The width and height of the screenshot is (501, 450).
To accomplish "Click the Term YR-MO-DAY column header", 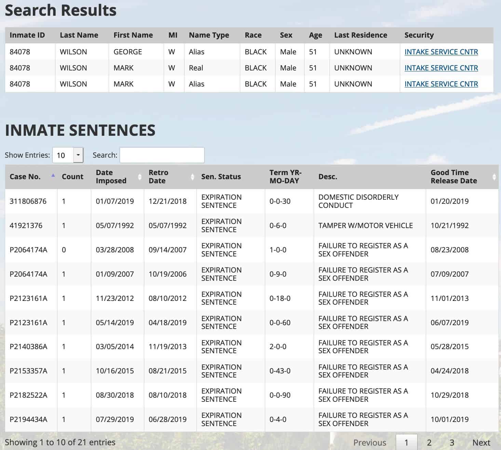I will point(285,177).
